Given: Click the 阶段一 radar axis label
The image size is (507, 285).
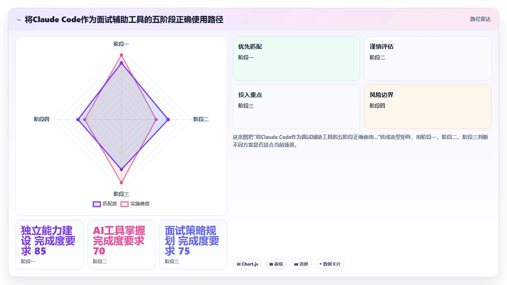Looking at the screenshot, I should coord(121,44).
